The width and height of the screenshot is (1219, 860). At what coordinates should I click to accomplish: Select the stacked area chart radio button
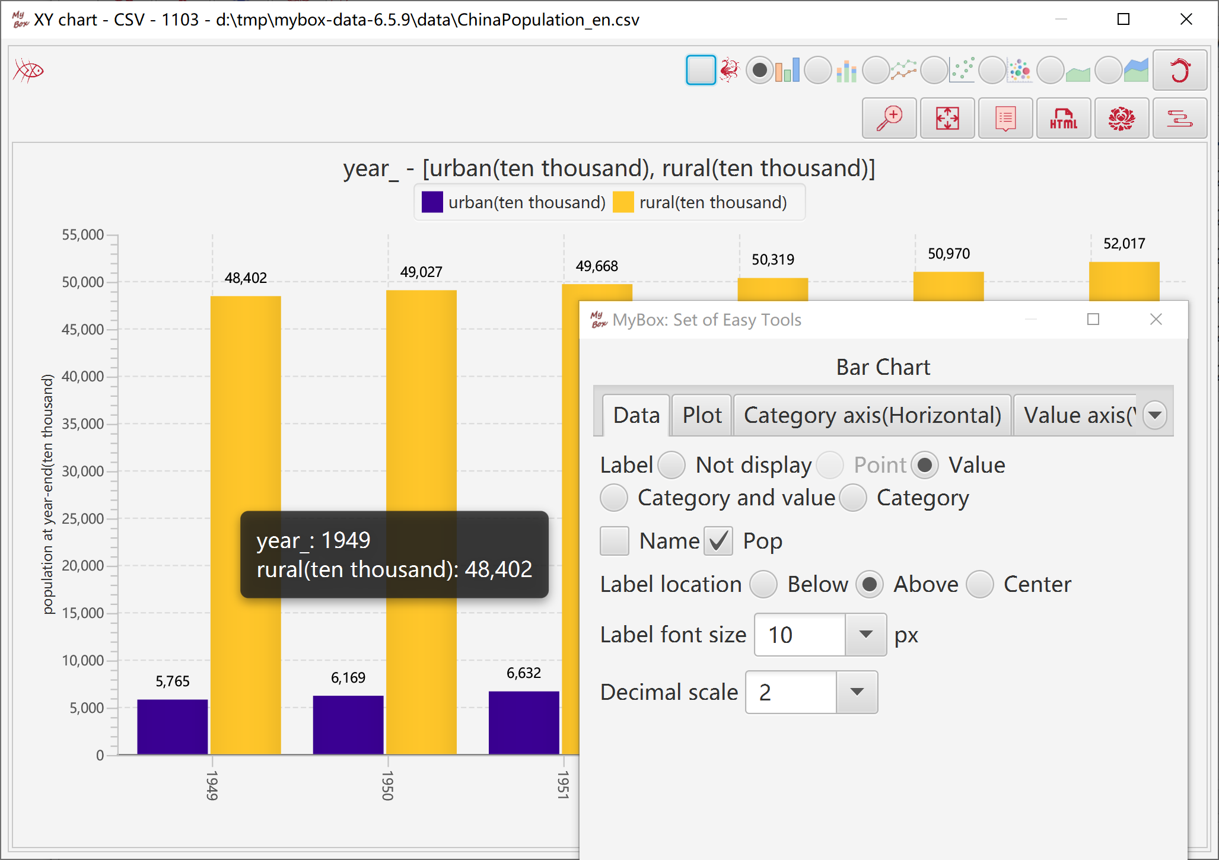pos(1108,71)
